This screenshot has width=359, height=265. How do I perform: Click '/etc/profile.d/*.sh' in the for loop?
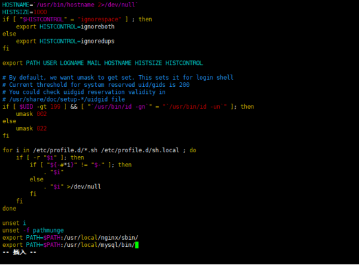point(65,150)
